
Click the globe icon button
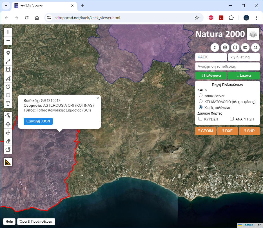[x=225, y=47]
